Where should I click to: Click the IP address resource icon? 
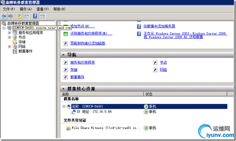pyautogui.click(x=74, y=112)
